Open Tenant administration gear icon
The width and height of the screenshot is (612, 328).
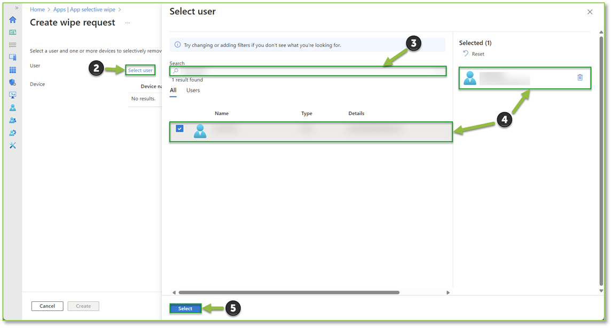(x=12, y=132)
